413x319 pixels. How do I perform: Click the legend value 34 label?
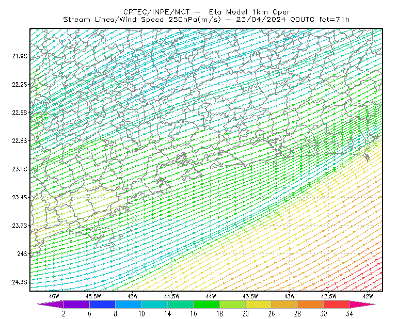point(350,314)
